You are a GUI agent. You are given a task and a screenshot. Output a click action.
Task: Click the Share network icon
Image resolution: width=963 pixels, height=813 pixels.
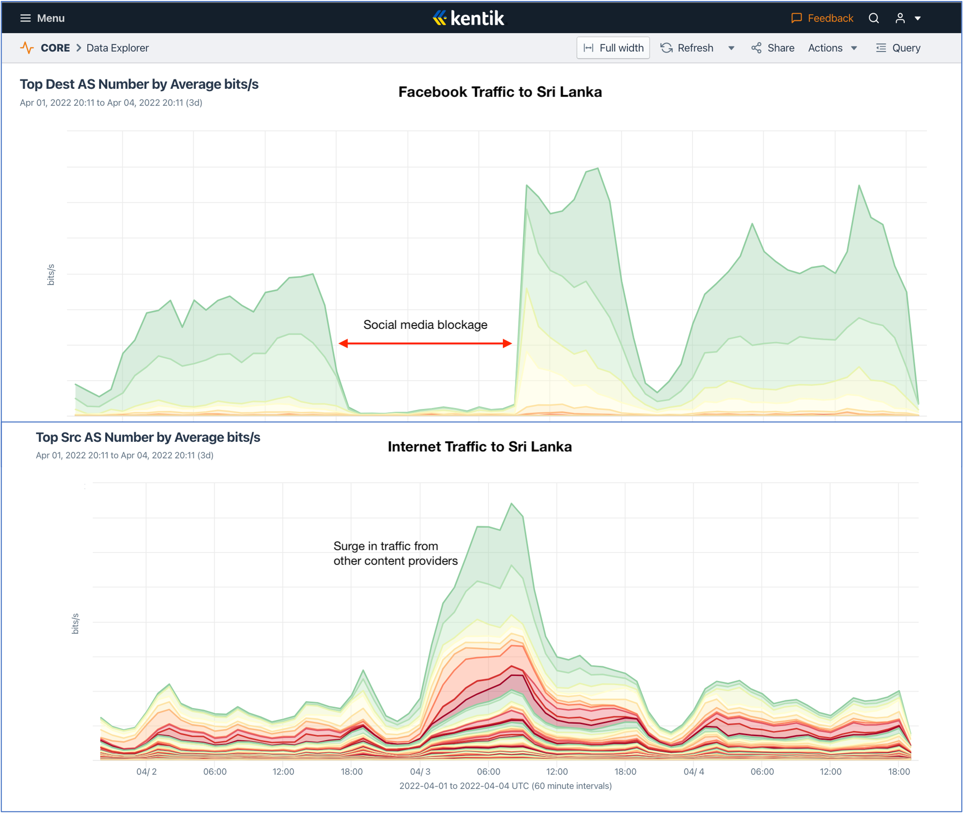click(x=756, y=48)
